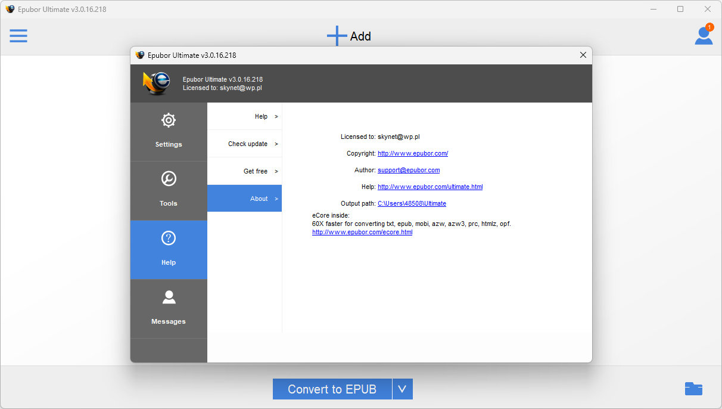Maximize the main Epubor window

(x=680, y=9)
